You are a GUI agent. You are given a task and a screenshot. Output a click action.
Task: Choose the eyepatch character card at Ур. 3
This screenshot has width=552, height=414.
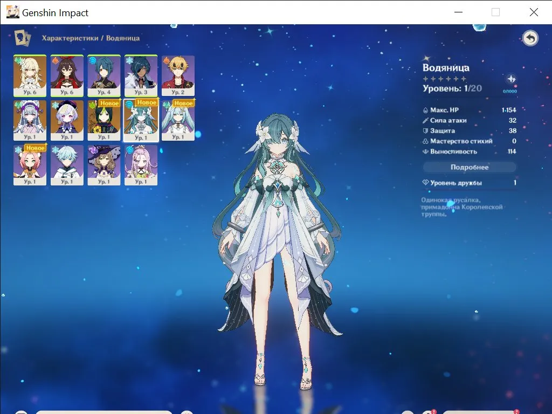(141, 75)
